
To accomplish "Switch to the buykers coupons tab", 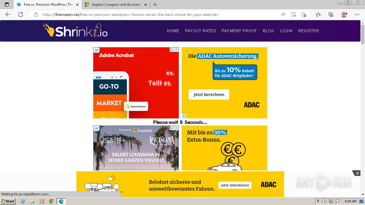I will pyautogui.click(x=115, y=5).
